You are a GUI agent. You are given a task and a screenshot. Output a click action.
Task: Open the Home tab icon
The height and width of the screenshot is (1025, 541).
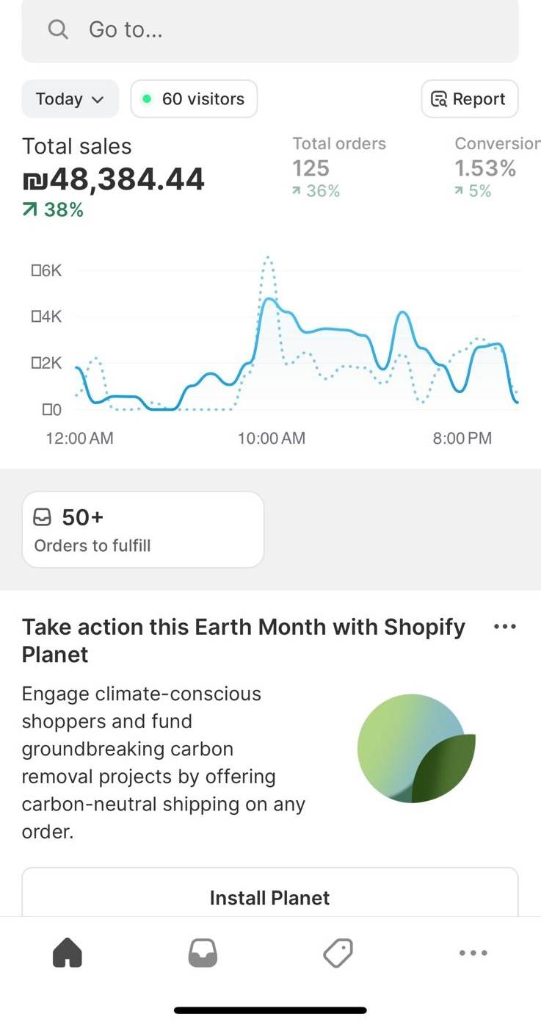[68, 953]
